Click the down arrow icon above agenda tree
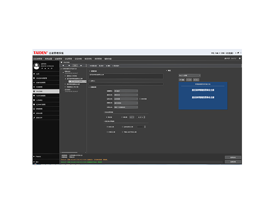274x214 pixels. click(x=69, y=65)
